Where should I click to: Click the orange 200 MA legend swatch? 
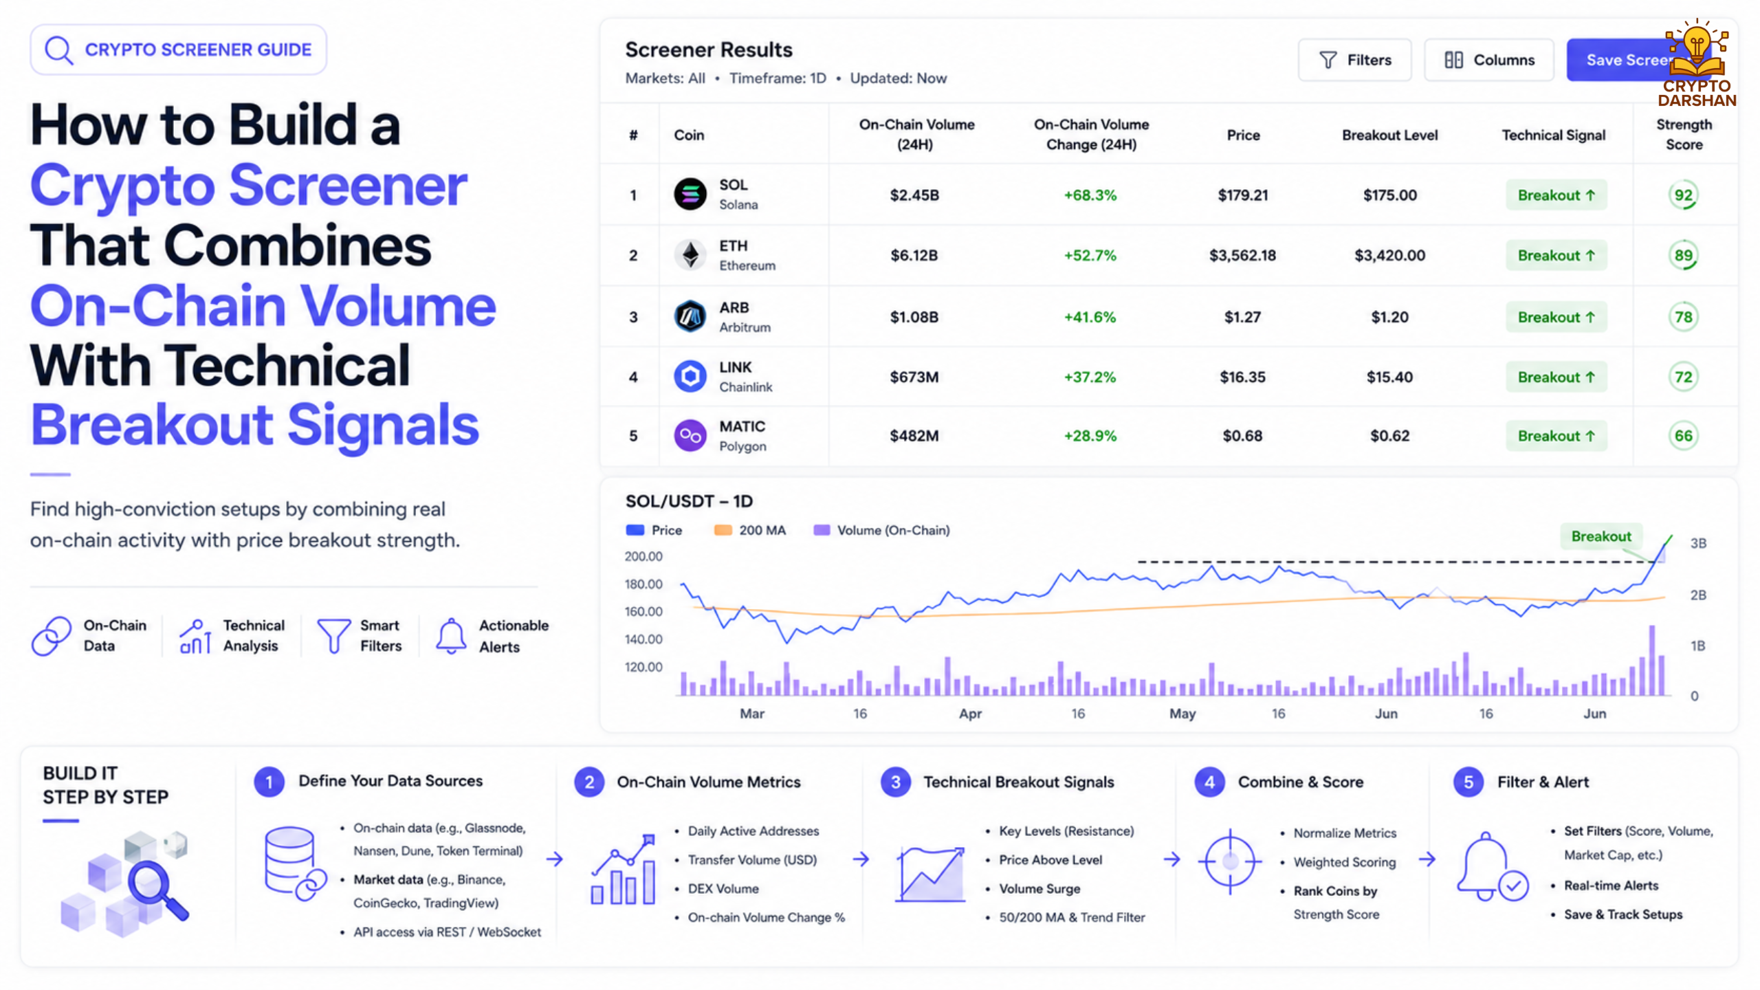point(723,530)
